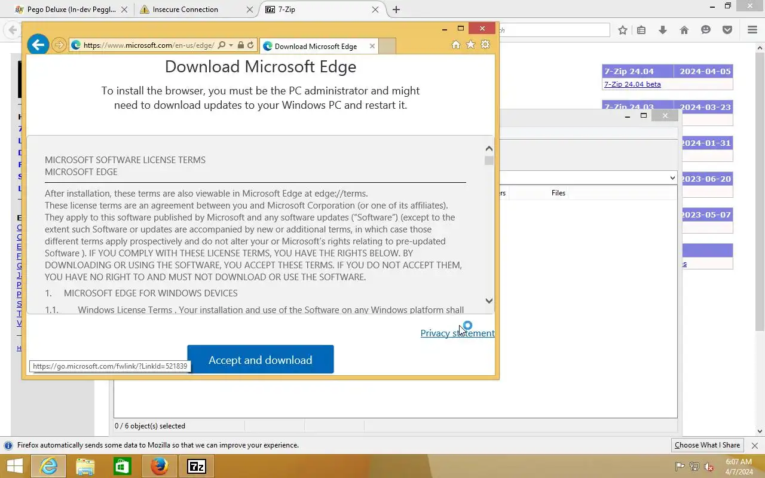Click the 2024-04-05 date header cell
The width and height of the screenshot is (765, 478).
pos(705,71)
